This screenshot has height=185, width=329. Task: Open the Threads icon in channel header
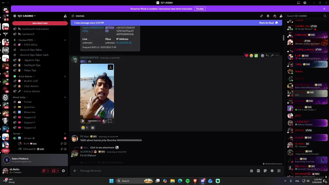pos(261,16)
